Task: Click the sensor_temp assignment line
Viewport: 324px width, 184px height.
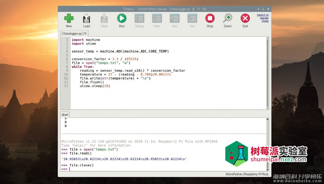Action: [120, 51]
